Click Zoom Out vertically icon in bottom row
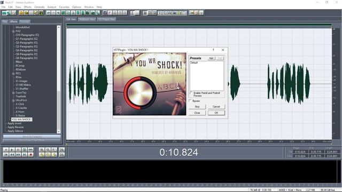This screenshot has width=342, height=192. tap(62, 155)
